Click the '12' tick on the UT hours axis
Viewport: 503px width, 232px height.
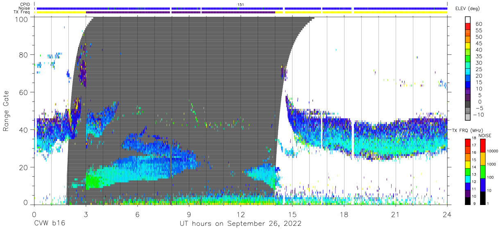coord(241,214)
